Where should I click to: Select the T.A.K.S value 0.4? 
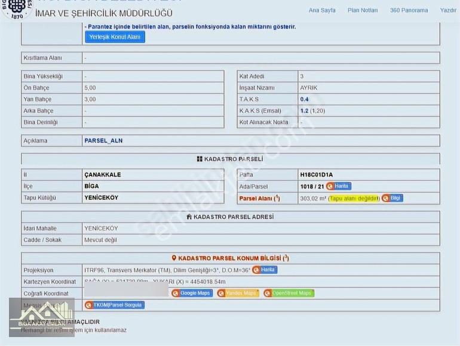(304, 99)
